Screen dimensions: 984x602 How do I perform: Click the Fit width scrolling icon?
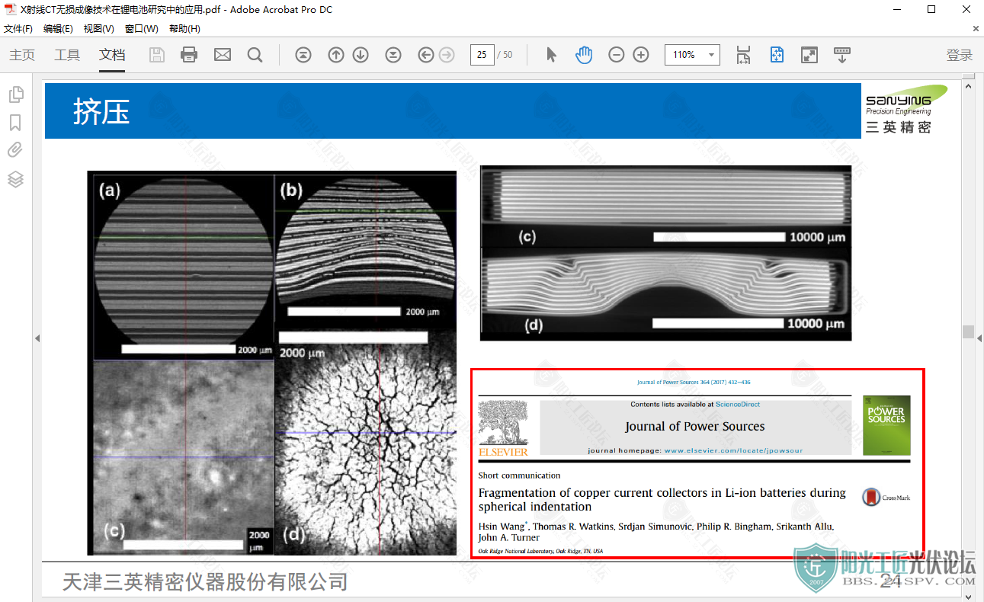[743, 55]
